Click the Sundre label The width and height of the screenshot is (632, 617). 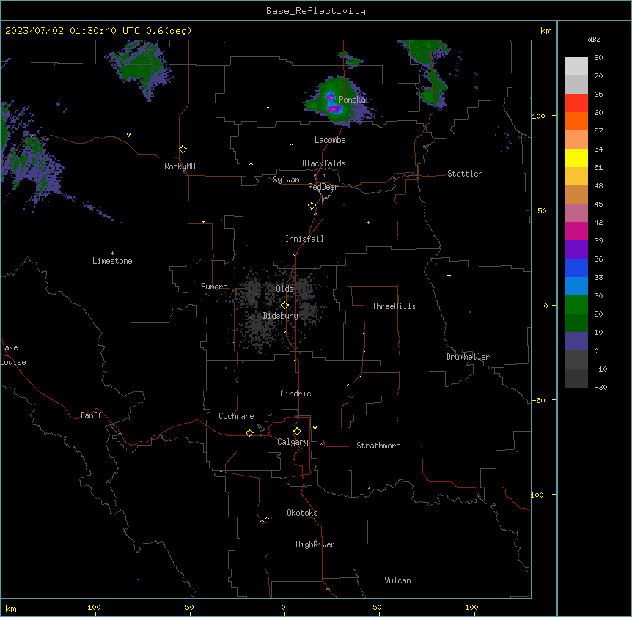(214, 287)
